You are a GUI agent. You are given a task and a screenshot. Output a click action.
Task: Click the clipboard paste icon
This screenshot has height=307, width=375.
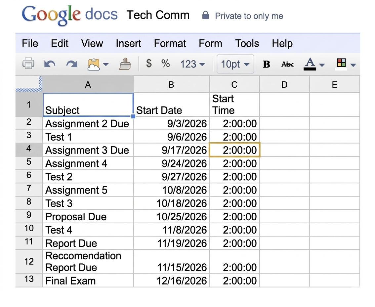click(94, 64)
